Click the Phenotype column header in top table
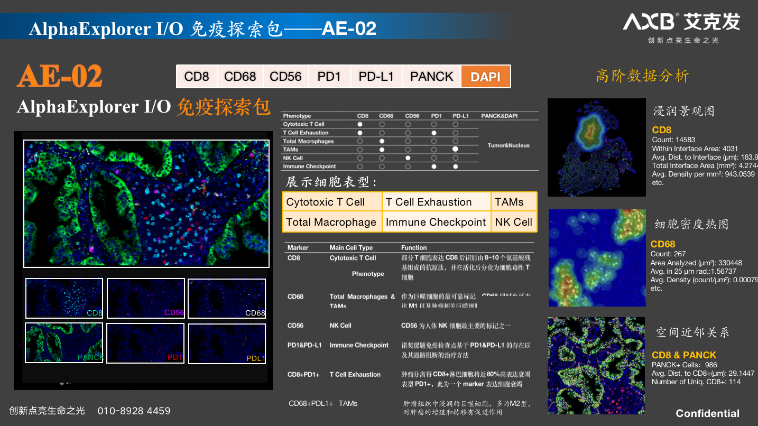The width and height of the screenshot is (758, 426). point(297,116)
